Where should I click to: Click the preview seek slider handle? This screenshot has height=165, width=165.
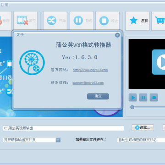click(132, 107)
